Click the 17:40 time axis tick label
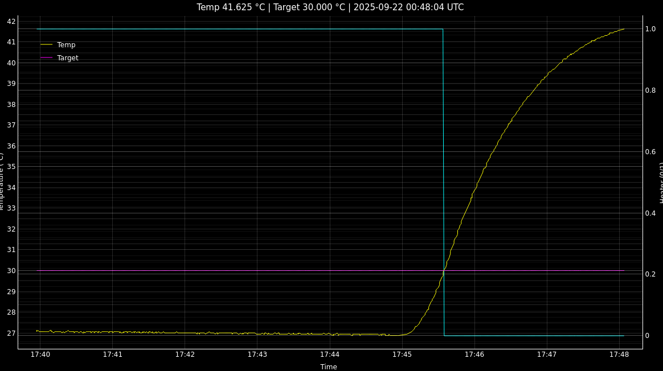The image size is (663, 371). click(x=40, y=354)
